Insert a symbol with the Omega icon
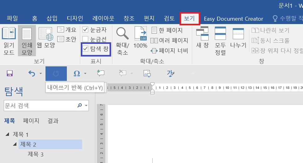 pos(77,73)
